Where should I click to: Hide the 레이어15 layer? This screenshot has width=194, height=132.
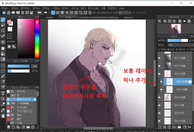[x=159, y=74]
